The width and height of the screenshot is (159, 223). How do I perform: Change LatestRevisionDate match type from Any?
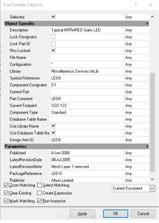pos(137,160)
